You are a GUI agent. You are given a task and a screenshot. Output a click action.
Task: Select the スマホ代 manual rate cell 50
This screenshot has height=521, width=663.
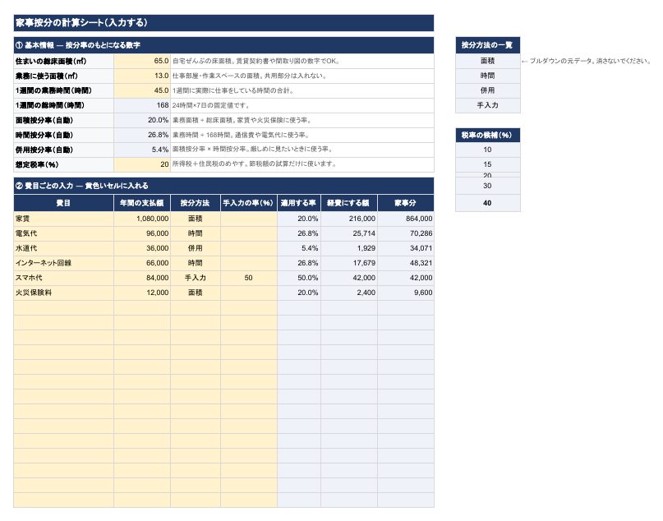tap(249, 278)
